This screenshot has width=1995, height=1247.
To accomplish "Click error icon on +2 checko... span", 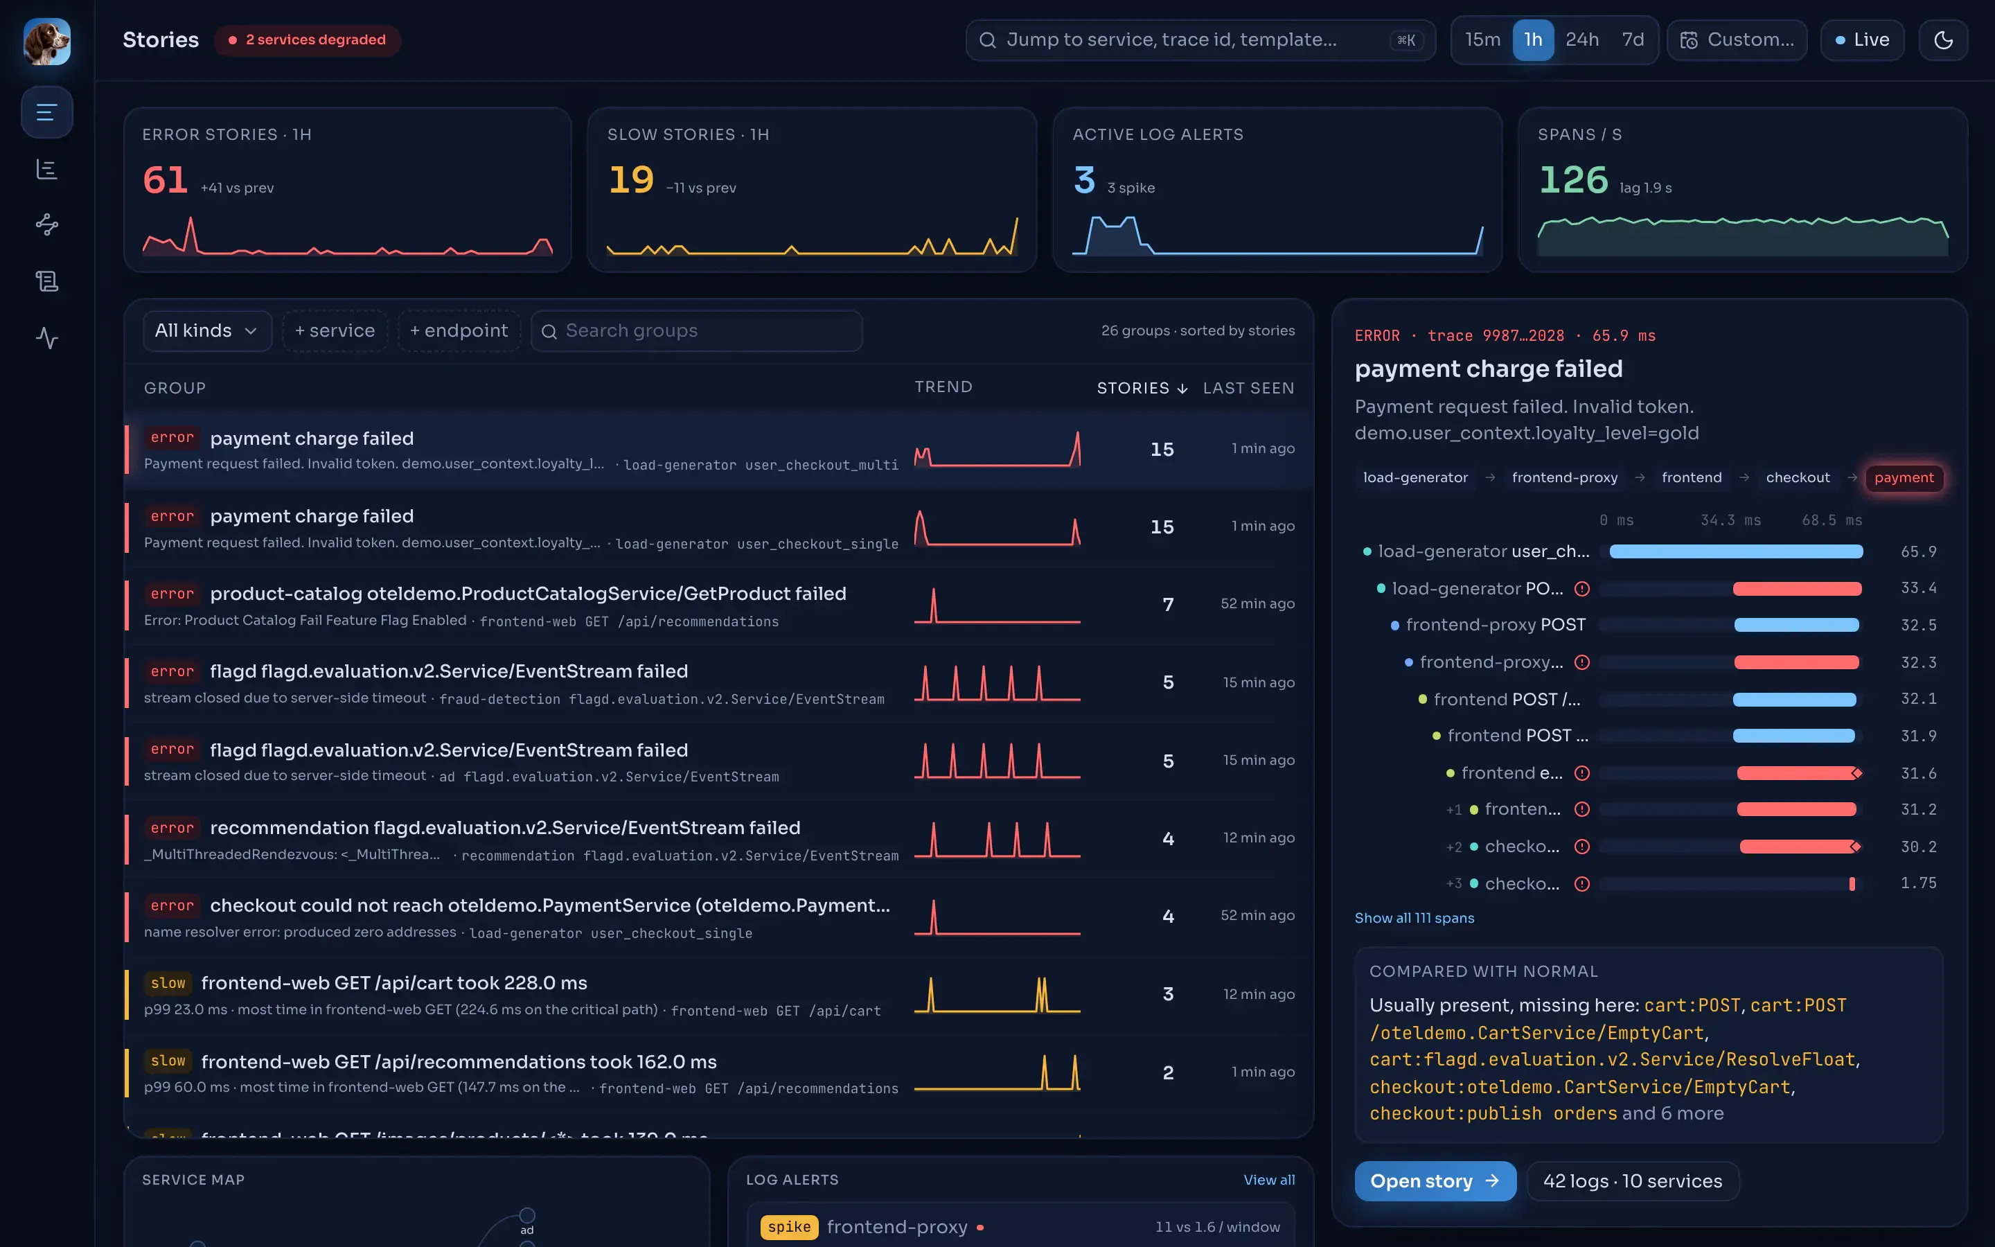I will coord(1581,847).
